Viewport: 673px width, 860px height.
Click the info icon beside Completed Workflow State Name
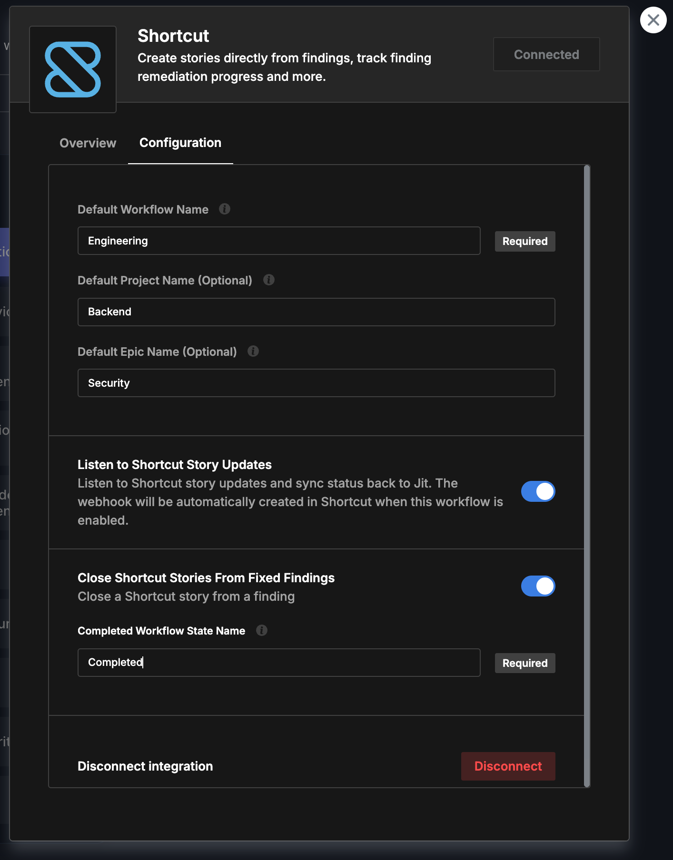262,630
